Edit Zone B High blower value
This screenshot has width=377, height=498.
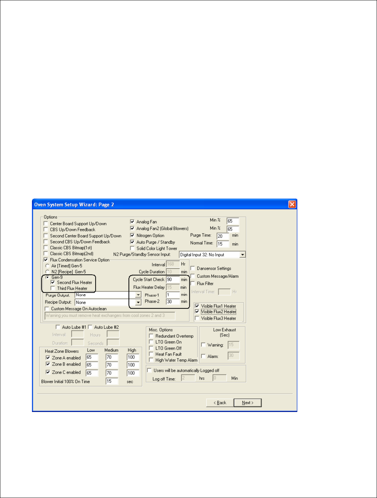(133, 365)
